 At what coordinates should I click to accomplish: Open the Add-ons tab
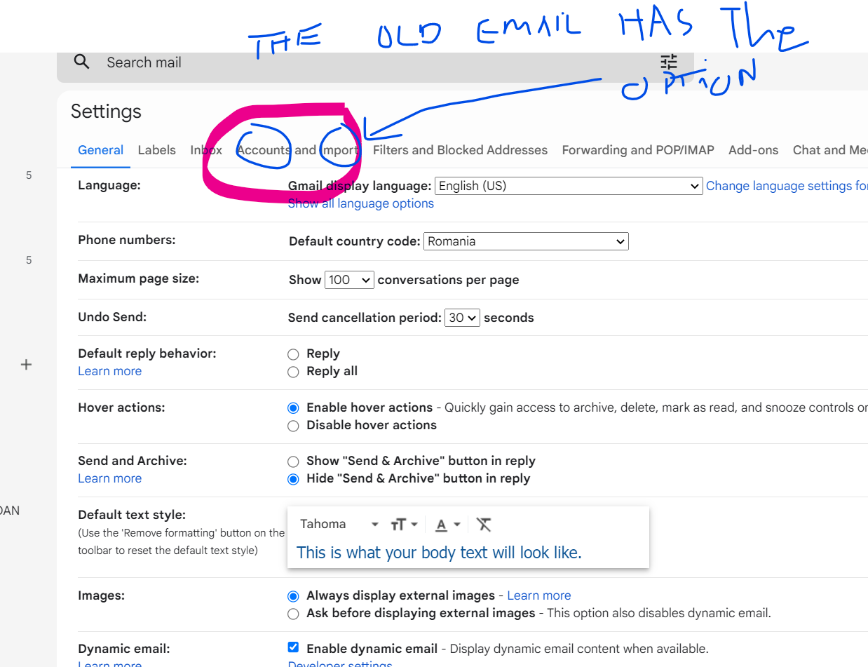pos(753,150)
